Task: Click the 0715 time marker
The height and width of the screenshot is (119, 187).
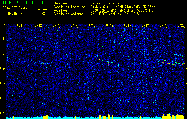Action: coord(92,25)
